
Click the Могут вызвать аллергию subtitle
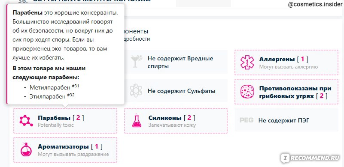coord(289,67)
